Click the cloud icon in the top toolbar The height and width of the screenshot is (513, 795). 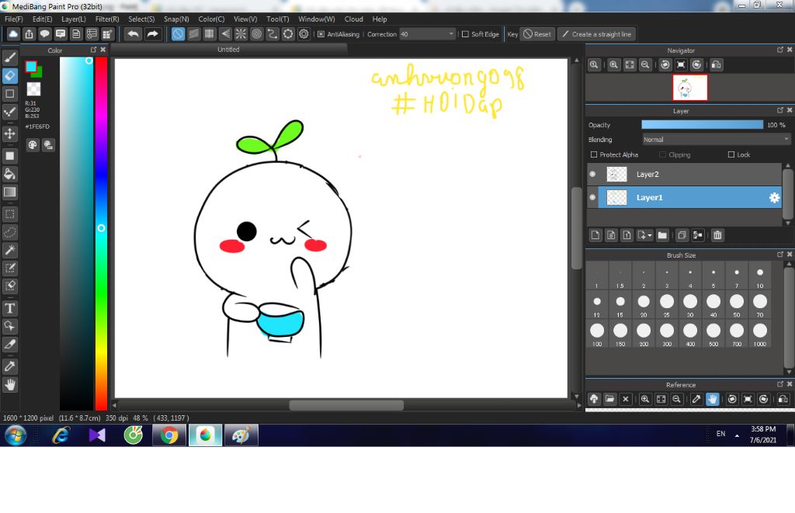click(x=13, y=34)
